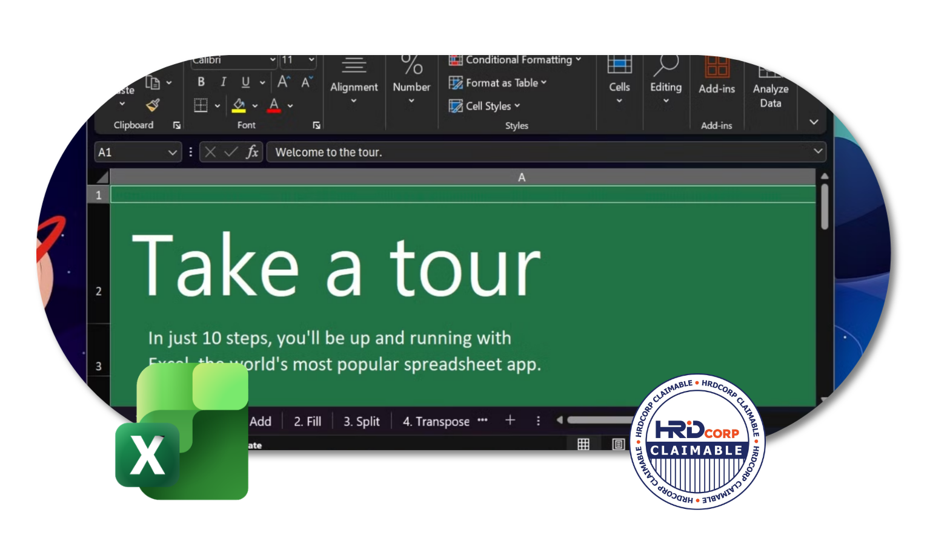This screenshot has width=927, height=550.
Task: Open the Editing group button
Action: tap(666, 79)
